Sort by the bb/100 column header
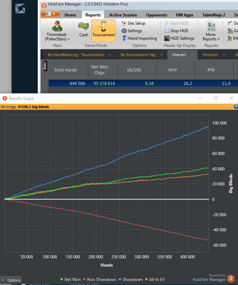The image size is (238, 285). [x=134, y=70]
